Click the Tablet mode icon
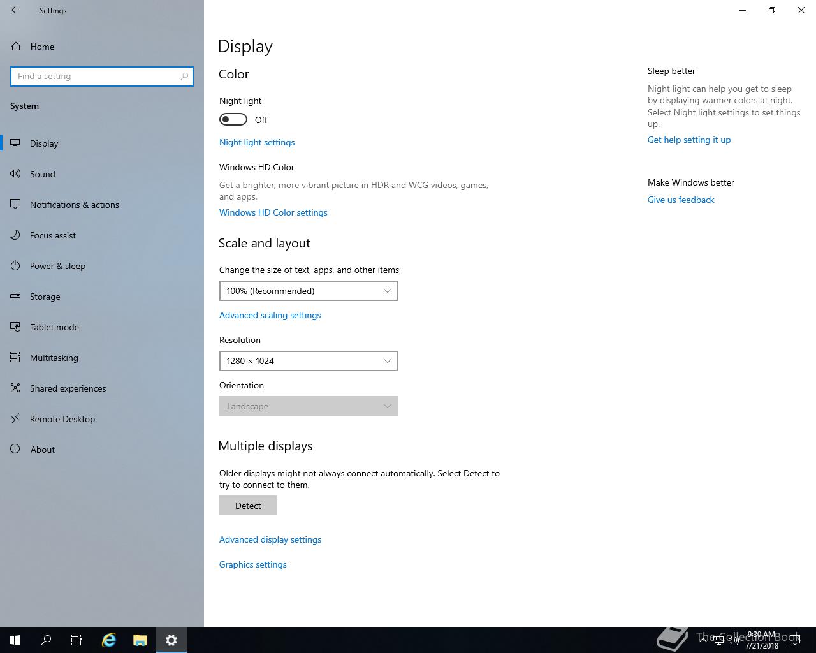816x653 pixels. point(15,326)
